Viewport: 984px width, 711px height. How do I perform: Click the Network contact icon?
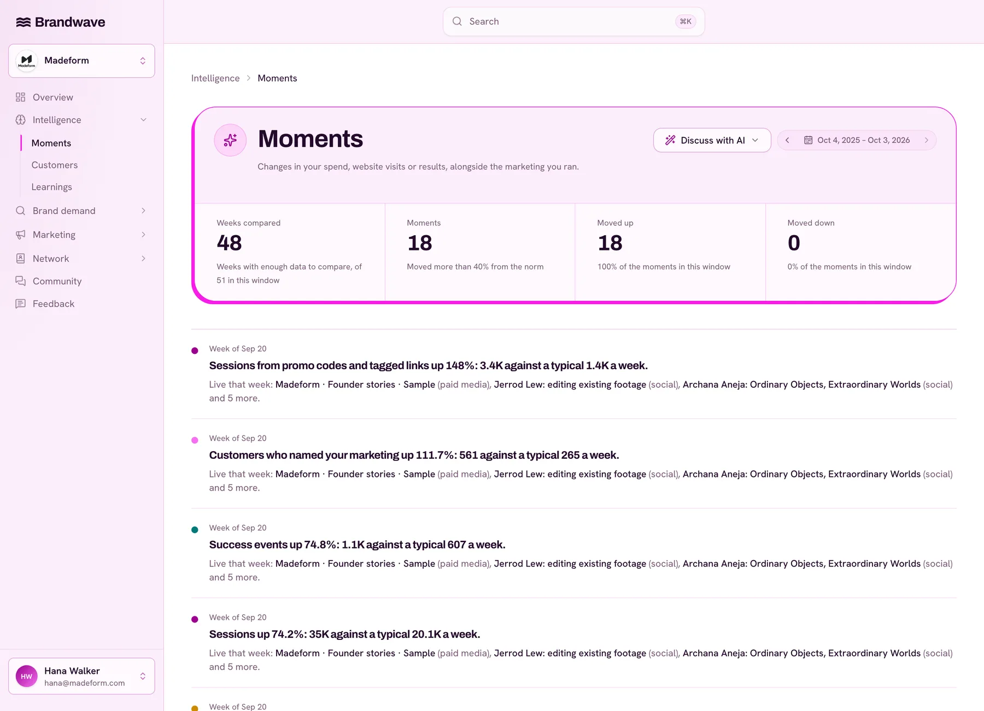point(21,259)
